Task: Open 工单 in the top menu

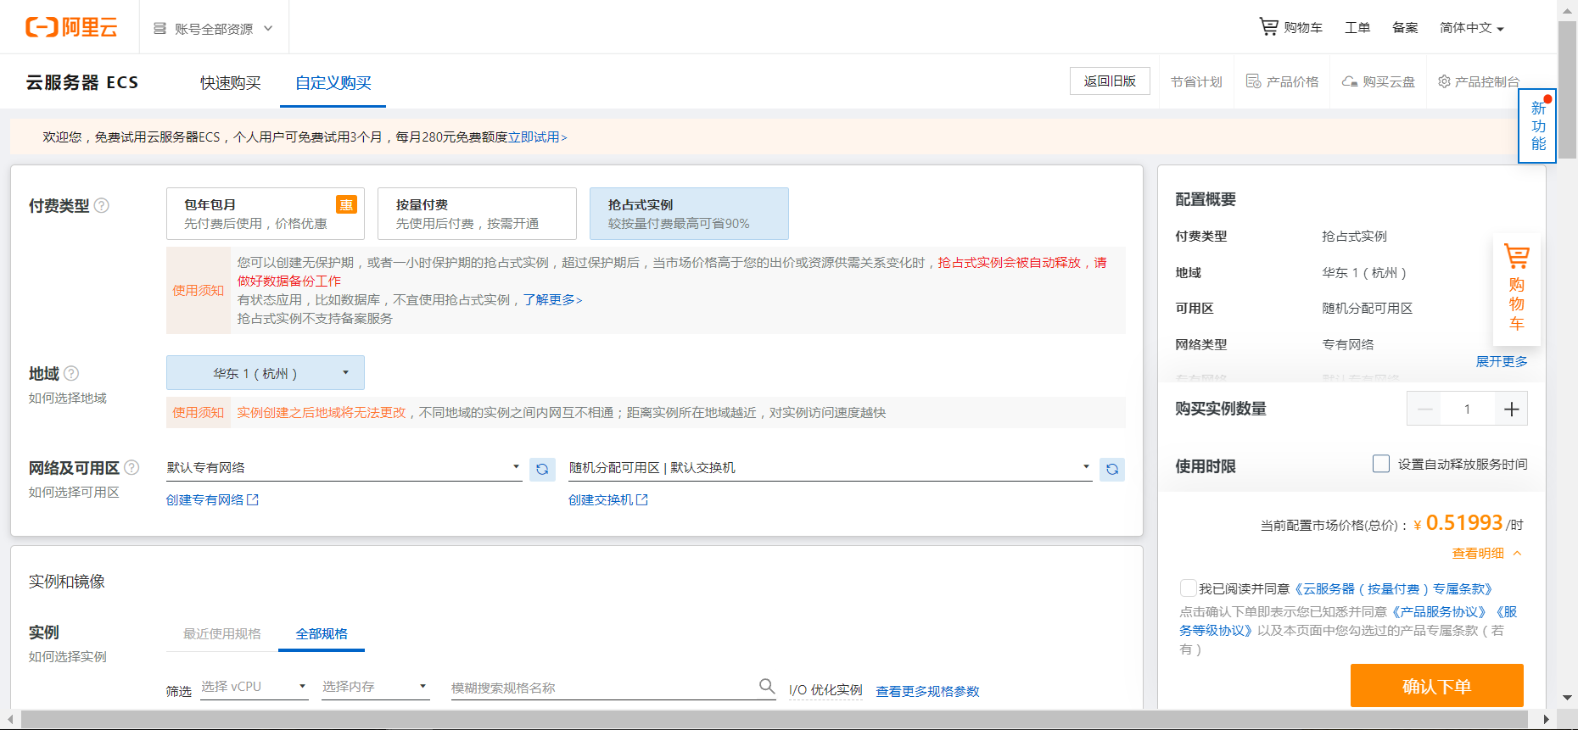Action: [x=1357, y=28]
